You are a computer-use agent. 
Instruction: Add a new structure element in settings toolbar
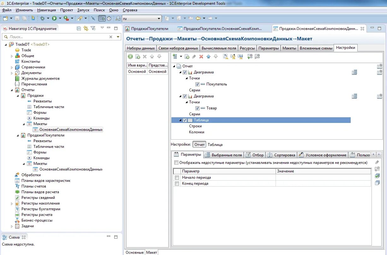(x=175, y=56)
